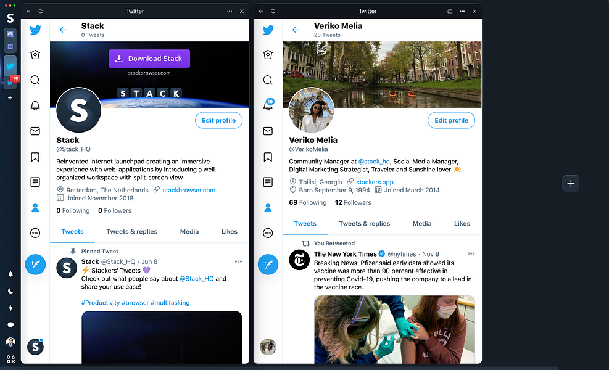Open More circle menu in Stack Twitter pane
The height and width of the screenshot is (370, 609).
35,233
